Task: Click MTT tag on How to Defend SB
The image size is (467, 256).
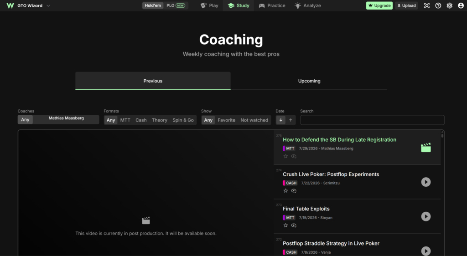Action: [x=289, y=148]
